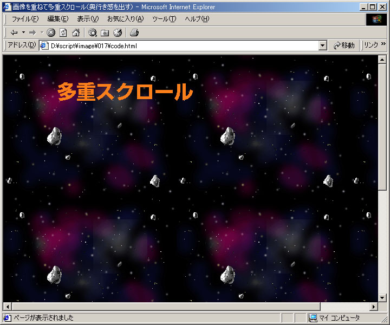Close the Internet Explorer window
This screenshot has height=325, width=390.
click(382, 7)
